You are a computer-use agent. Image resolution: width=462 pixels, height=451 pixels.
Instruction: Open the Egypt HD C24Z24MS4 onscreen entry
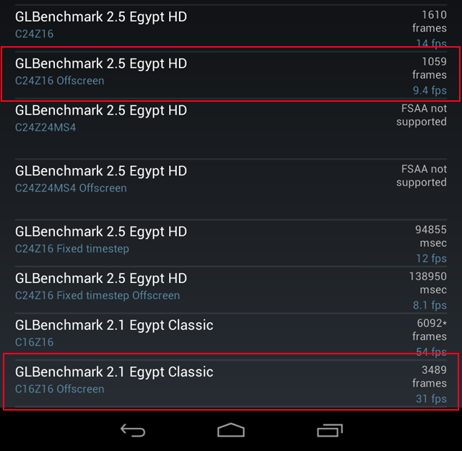[231, 130]
